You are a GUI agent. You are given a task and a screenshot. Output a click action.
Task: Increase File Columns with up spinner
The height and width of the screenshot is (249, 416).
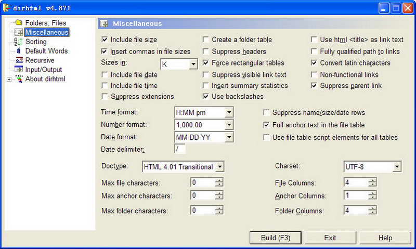[x=372, y=180]
